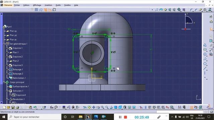Click the Windows Start button
The width and height of the screenshot is (214, 120).
[x=4, y=117]
